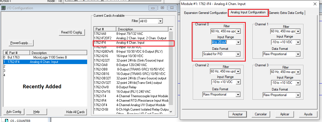This screenshot has height=122, width=322.
Task: Open the PowerSupply..... button
Action: [21, 43]
